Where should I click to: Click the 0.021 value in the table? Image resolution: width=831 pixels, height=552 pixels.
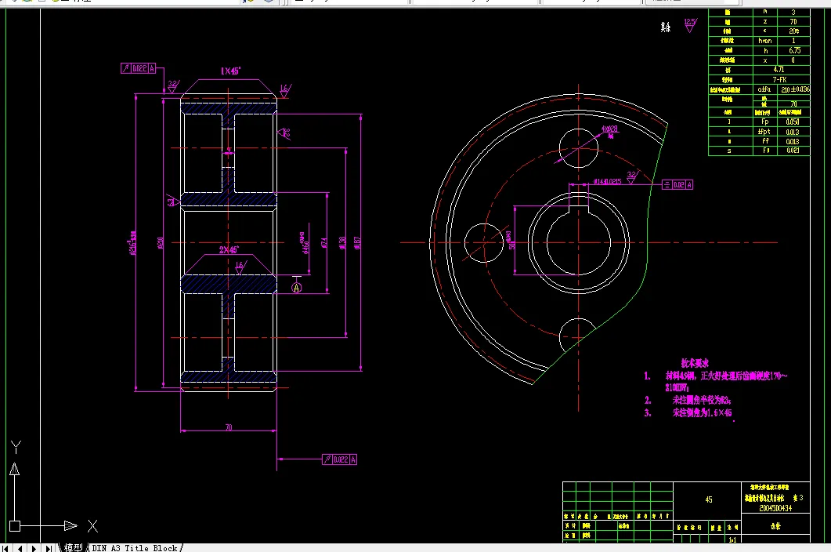coord(793,151)
